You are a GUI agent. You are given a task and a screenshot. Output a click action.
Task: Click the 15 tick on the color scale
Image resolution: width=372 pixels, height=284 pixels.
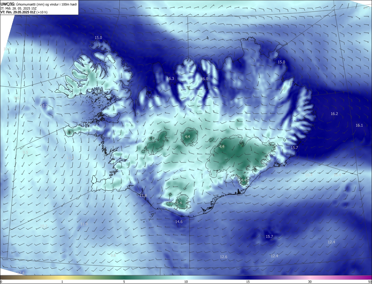point(248,282)
